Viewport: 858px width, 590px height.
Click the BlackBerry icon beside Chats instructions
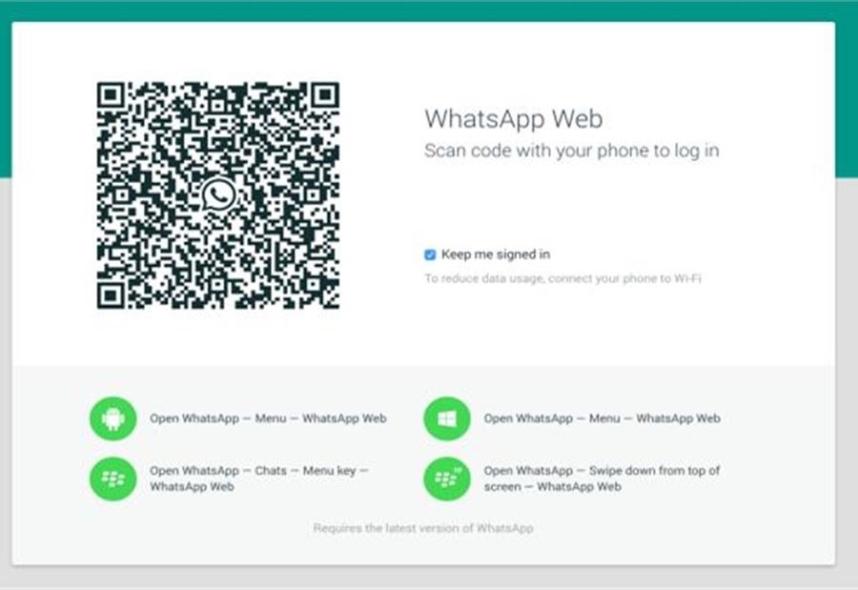pyautogui.click(x=112, y=478)
